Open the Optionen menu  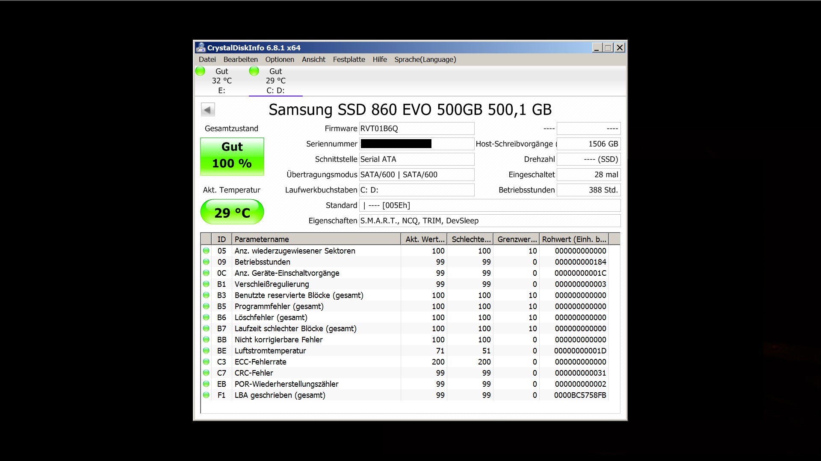[280, 59]
